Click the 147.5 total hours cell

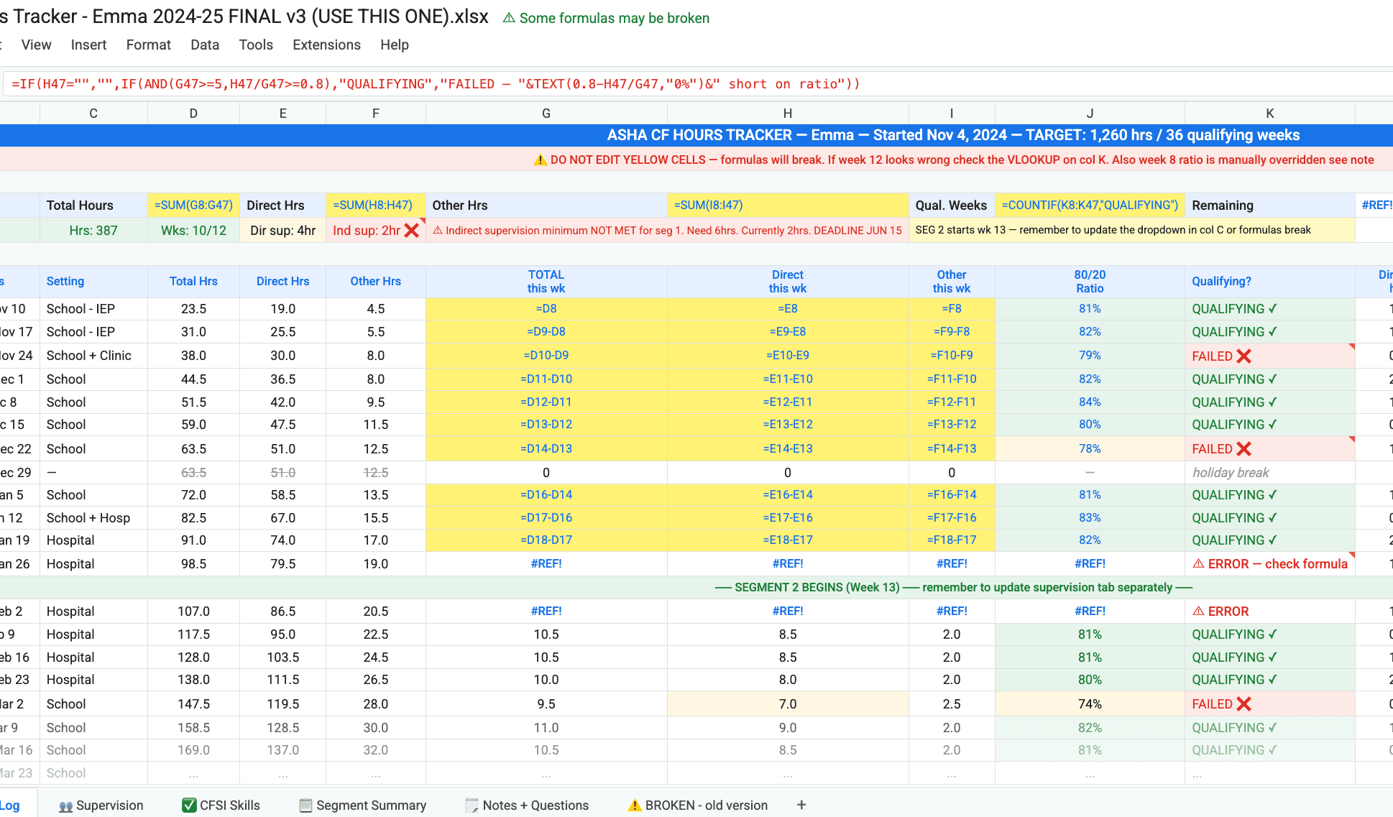193,704
